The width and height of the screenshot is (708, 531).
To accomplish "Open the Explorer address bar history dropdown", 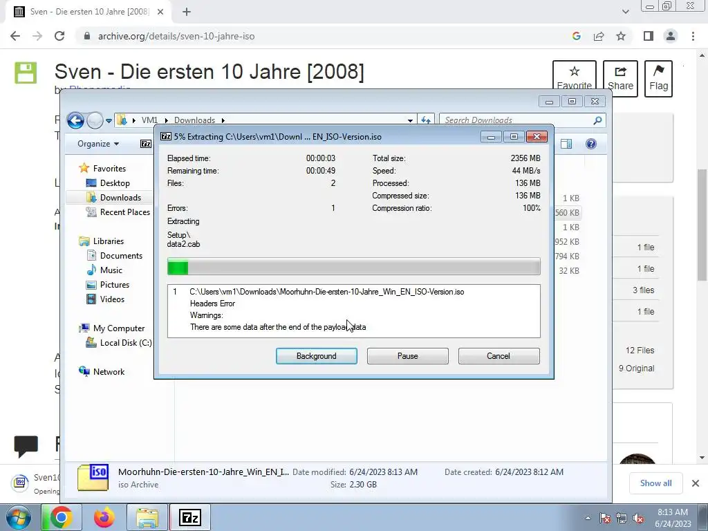I will pyautogui.click(x=410, y=120).
